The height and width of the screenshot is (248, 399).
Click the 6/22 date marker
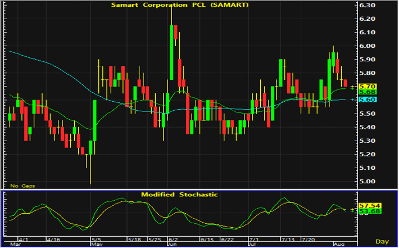click(227, 240)
